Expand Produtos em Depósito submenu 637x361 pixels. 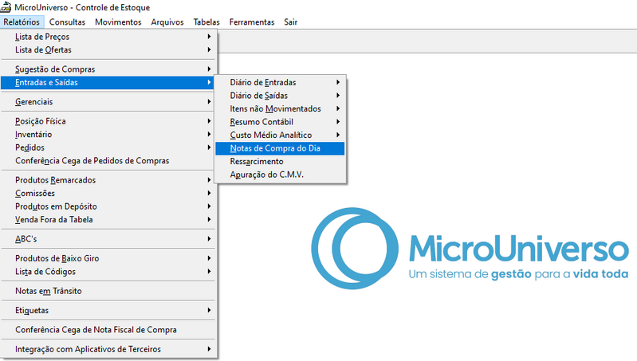(x=108, y=206)
